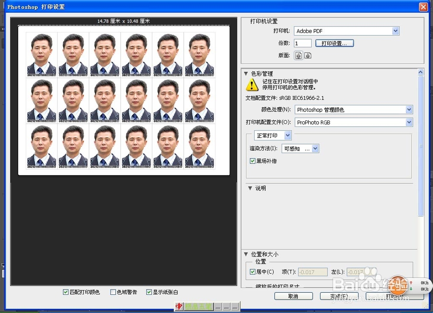Click the settings panel scroll up arrow
433x313 pixels.
(420, 72)
